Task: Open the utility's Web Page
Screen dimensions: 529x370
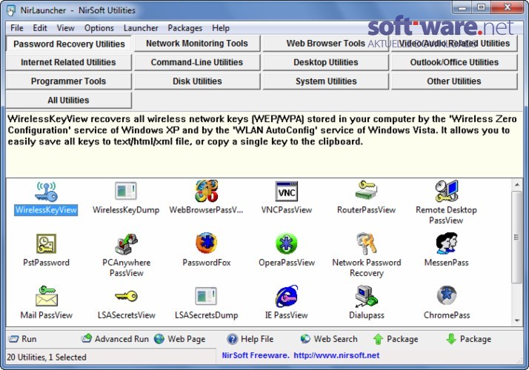Action: (x=180, y=339)
